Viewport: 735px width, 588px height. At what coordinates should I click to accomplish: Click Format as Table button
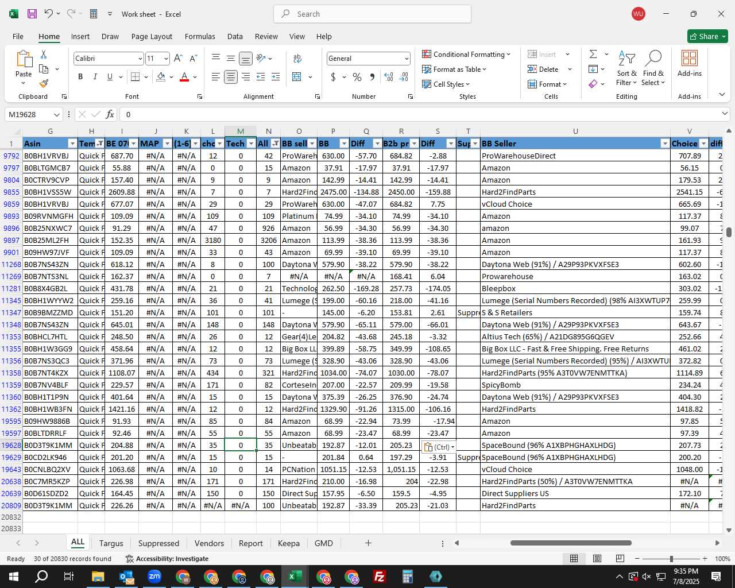tap(454, 69)
